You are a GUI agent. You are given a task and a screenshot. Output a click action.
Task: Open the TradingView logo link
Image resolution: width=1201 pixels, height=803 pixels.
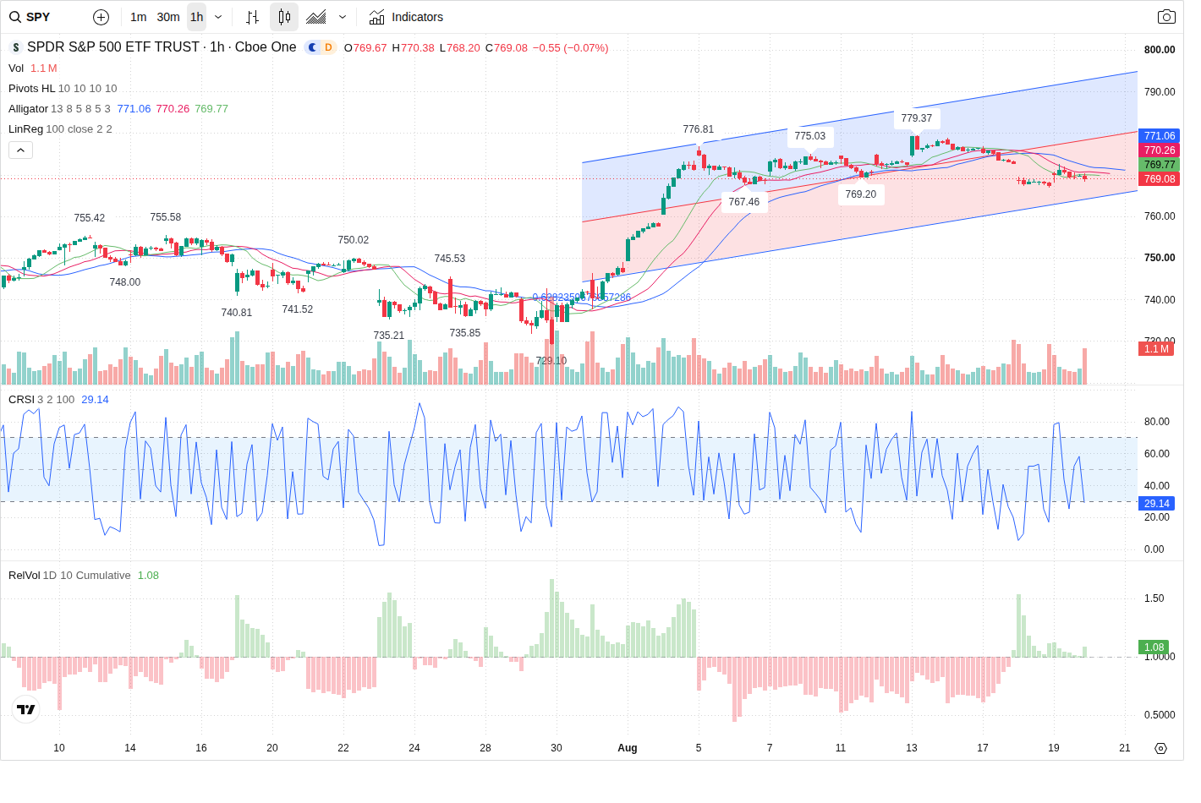(26, 709)
